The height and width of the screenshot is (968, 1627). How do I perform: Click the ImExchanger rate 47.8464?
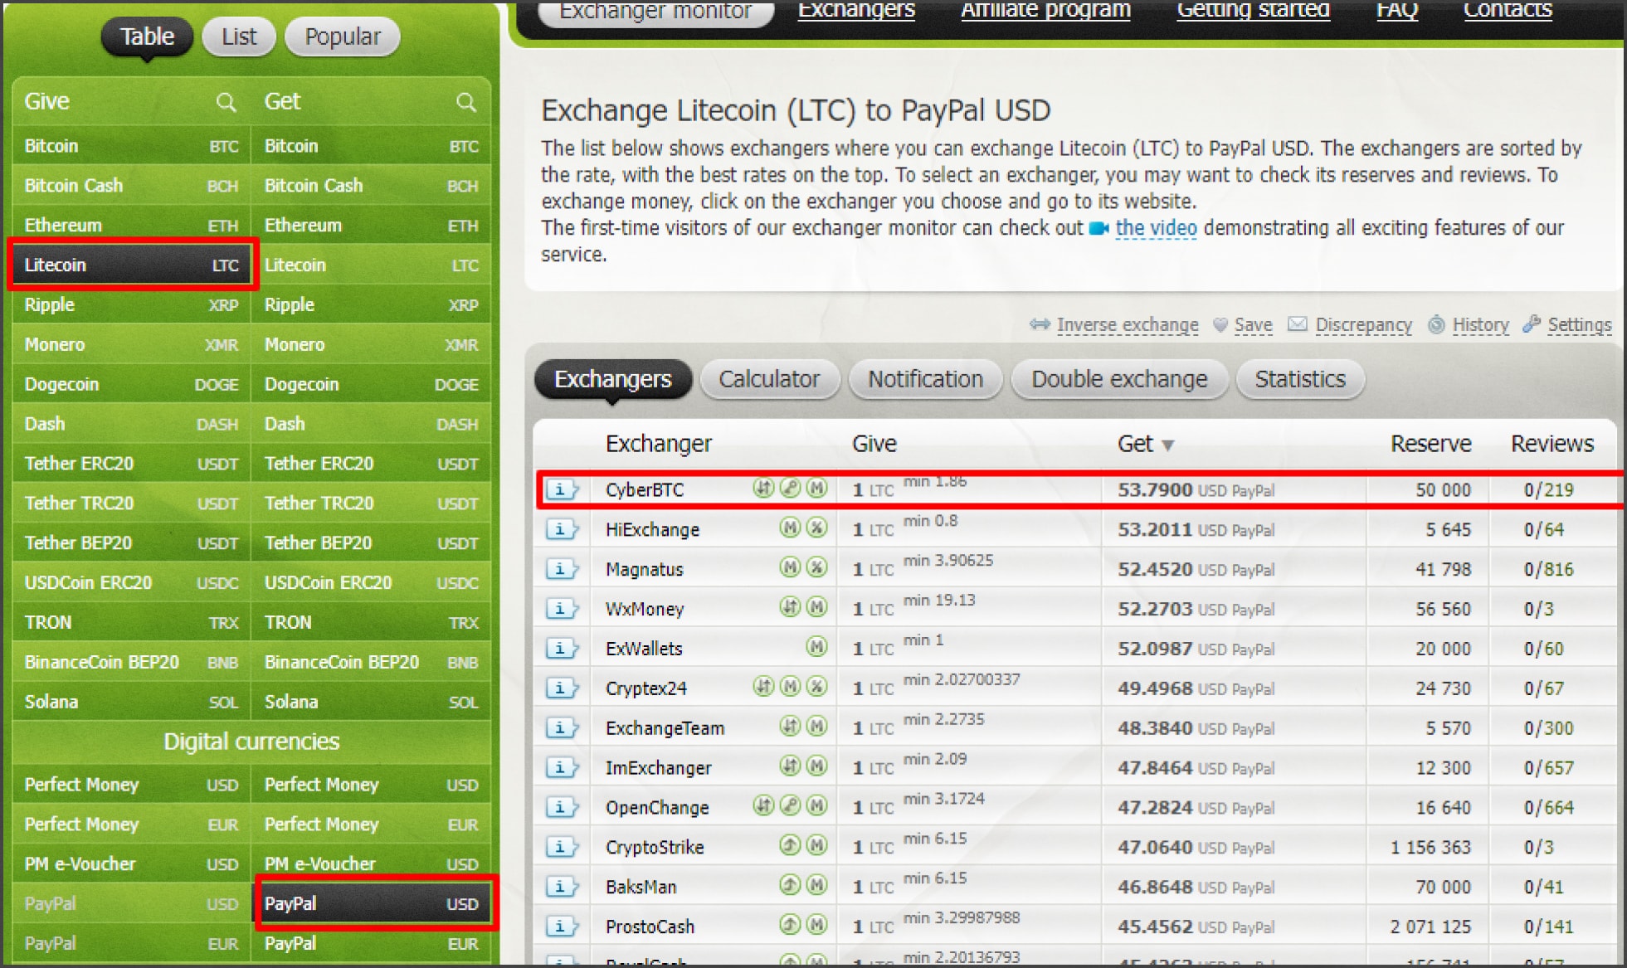click(1155, 768)
